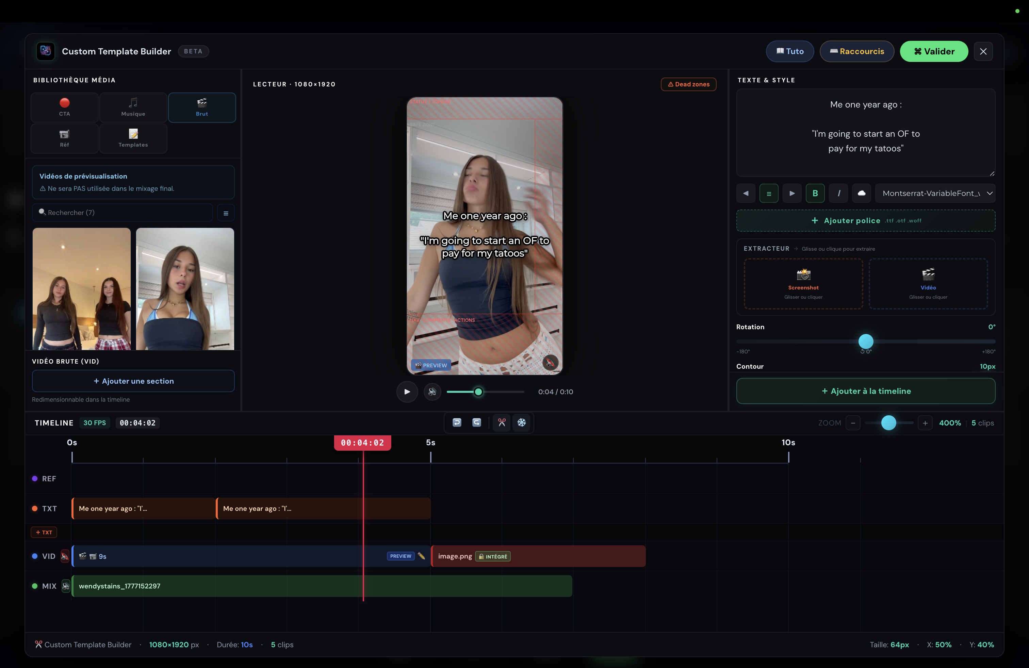Close the Custom Template Builder dialog

tap(983, 51)
